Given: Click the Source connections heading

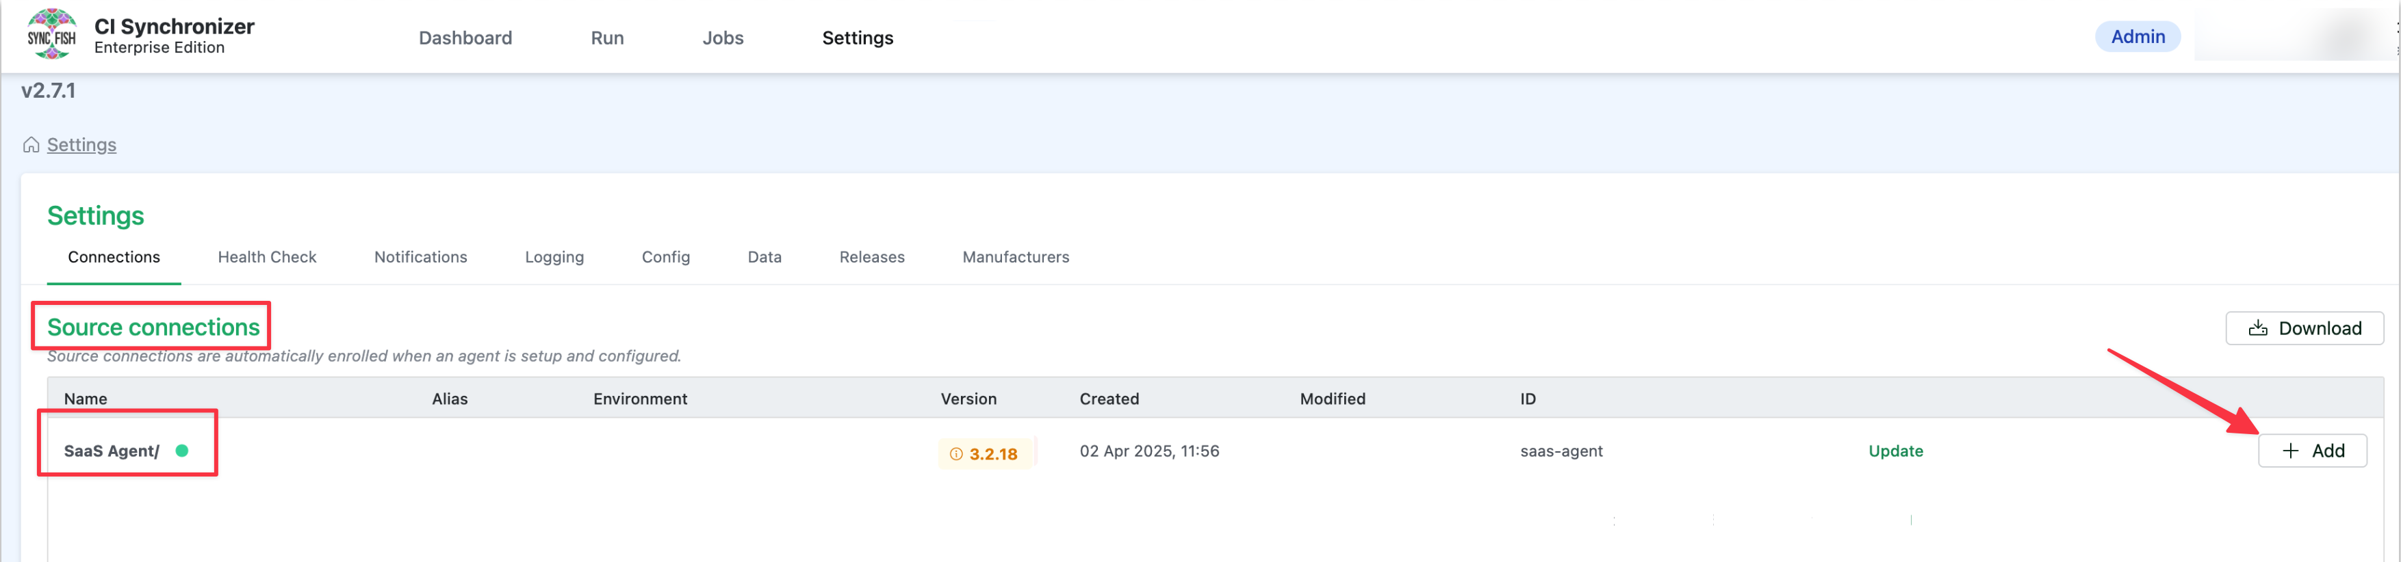Looking at the screenshot, I should point(153,327).
